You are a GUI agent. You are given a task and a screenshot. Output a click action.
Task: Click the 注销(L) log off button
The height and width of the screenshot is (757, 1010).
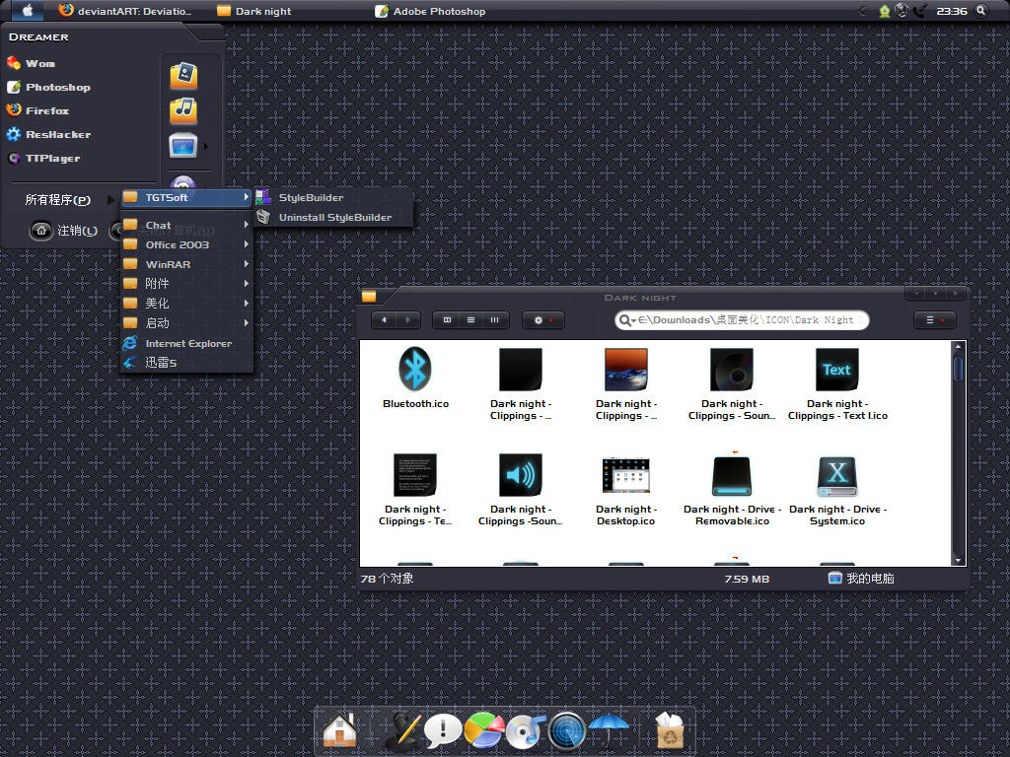(x=64, y=231)
